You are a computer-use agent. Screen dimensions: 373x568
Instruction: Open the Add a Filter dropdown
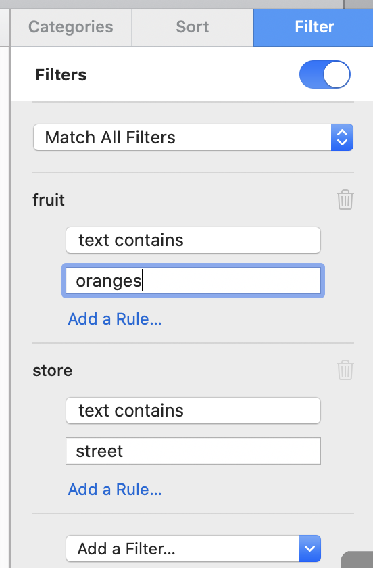coord(193,548)
